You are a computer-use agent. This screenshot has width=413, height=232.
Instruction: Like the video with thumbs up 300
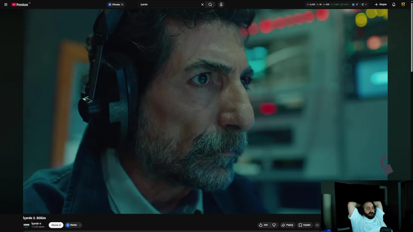click(x=263, y=225)
